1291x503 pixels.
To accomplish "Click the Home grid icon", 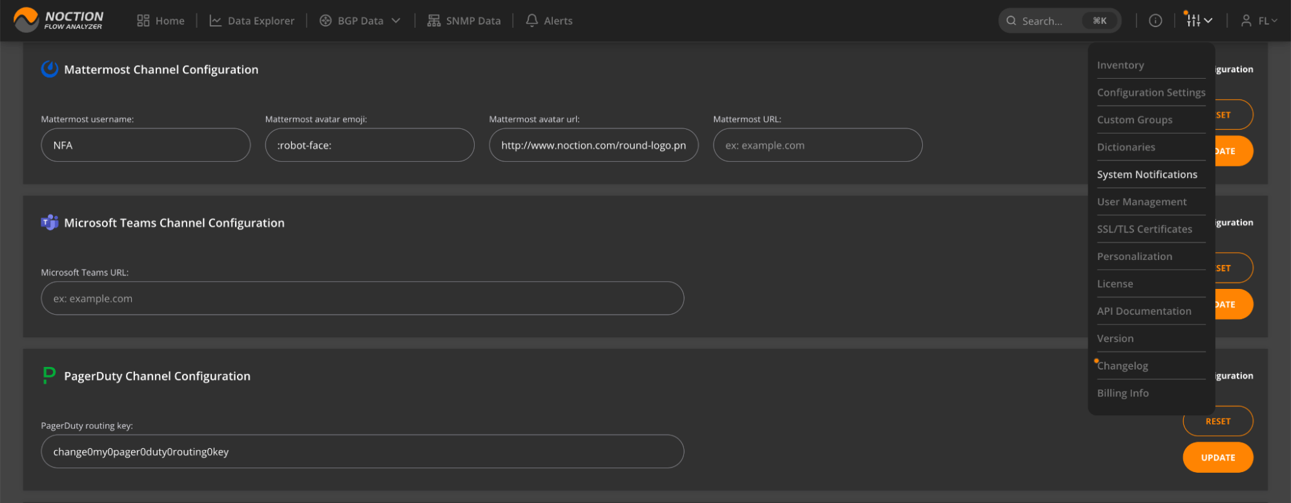I will click(143, 21).
